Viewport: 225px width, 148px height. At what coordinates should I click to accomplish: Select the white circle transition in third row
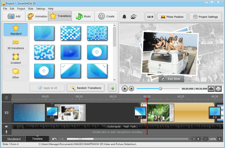point(44,71)
